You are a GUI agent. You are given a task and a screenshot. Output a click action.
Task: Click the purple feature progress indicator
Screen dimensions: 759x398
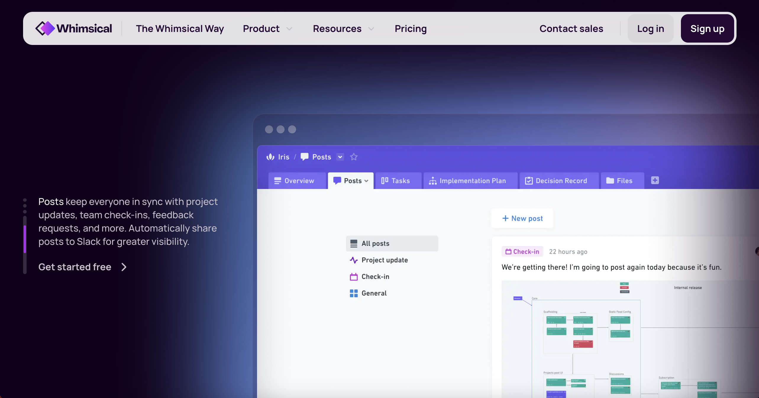point(25,239)
